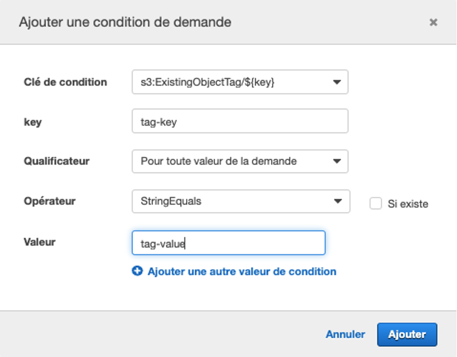
Task: Open the s3:ExistingObjectTag/${key} dropdown
Action: point(240,82)
